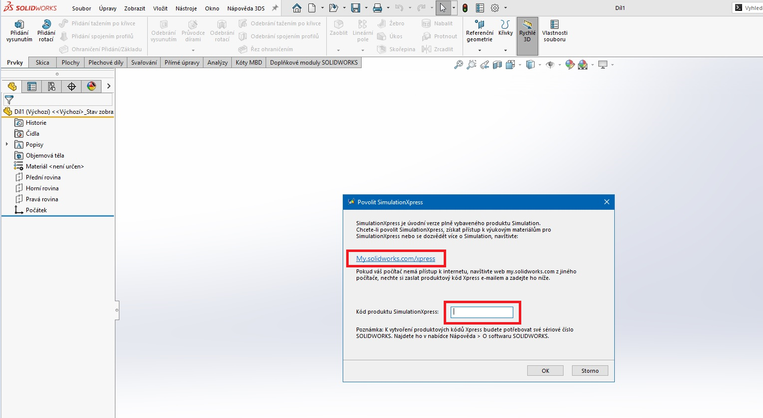
Task: Open Referenční geometrie tool
Action: (479, 31)
